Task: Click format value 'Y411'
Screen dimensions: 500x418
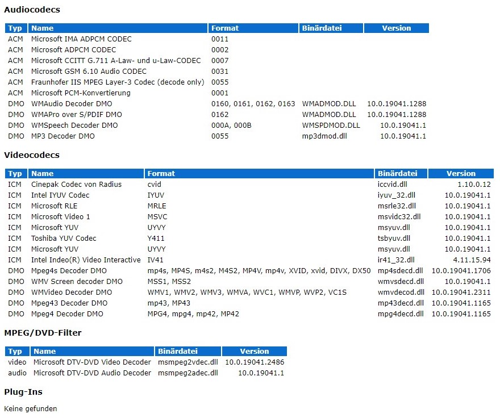Action: coord(156,239)
